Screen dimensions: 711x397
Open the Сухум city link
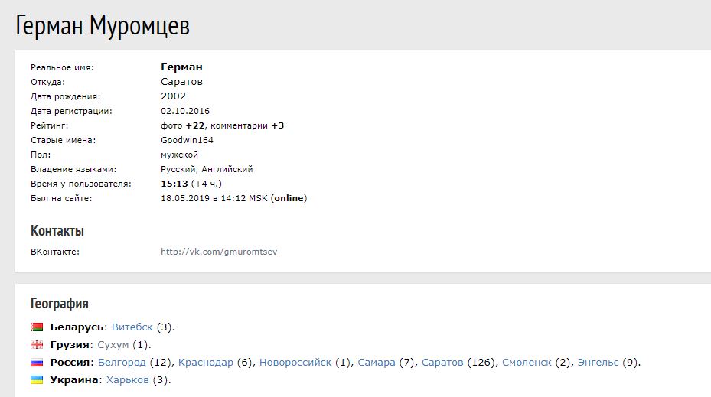tap(113, 345)
